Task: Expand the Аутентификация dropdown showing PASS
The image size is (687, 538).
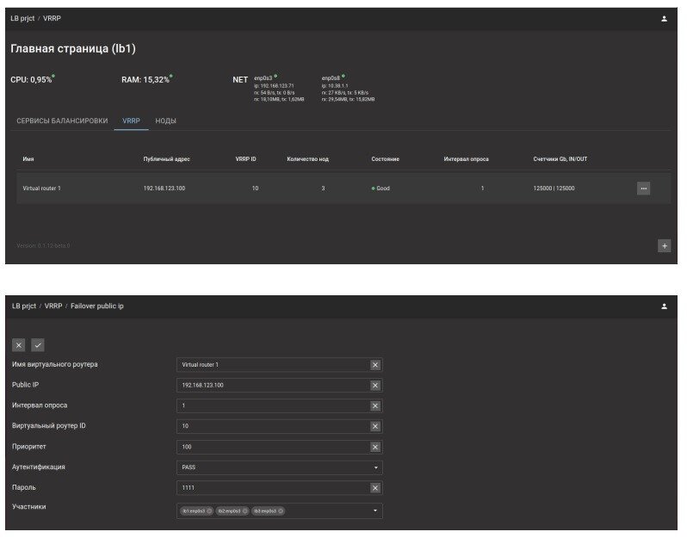Action: (374, 467)
